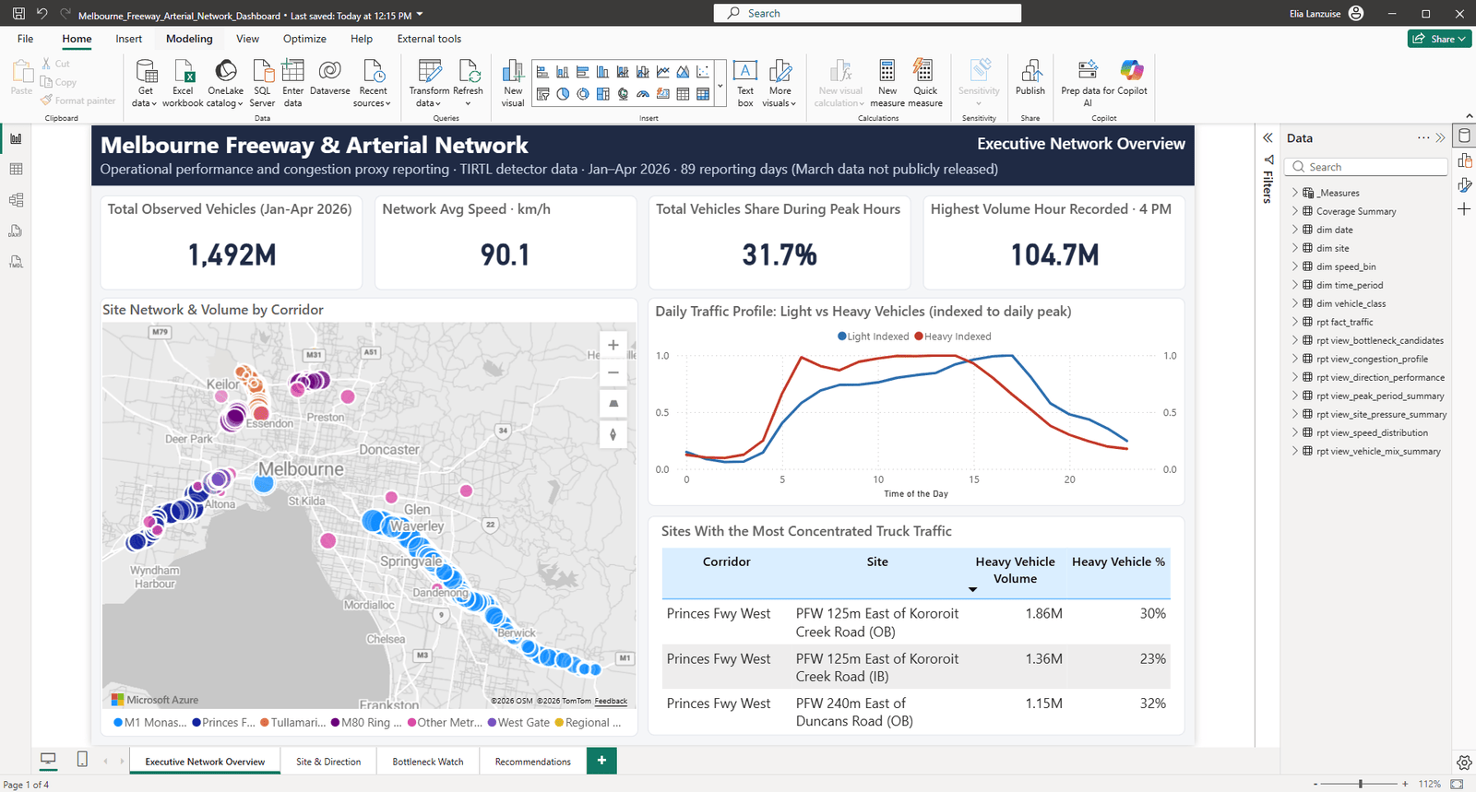
Task: Open the map Feedback link
Action: point(611,701)
